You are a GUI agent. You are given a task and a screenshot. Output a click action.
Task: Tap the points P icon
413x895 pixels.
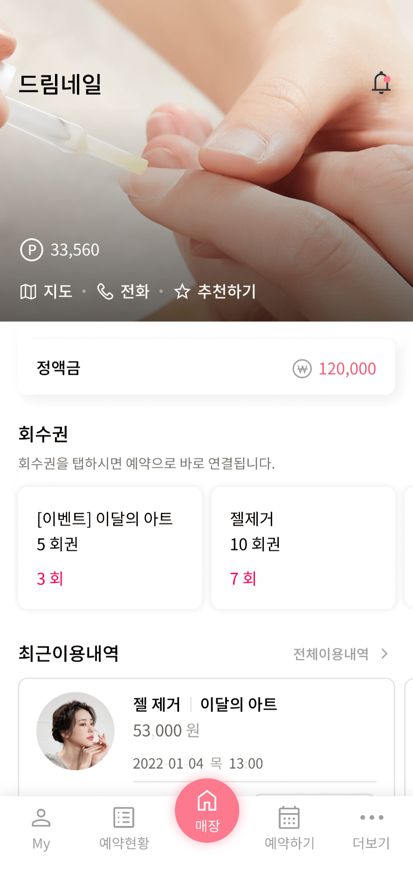click(32, 250)
